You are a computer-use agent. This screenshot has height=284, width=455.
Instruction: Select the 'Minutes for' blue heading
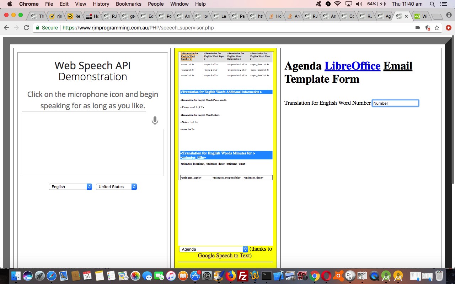226,155
